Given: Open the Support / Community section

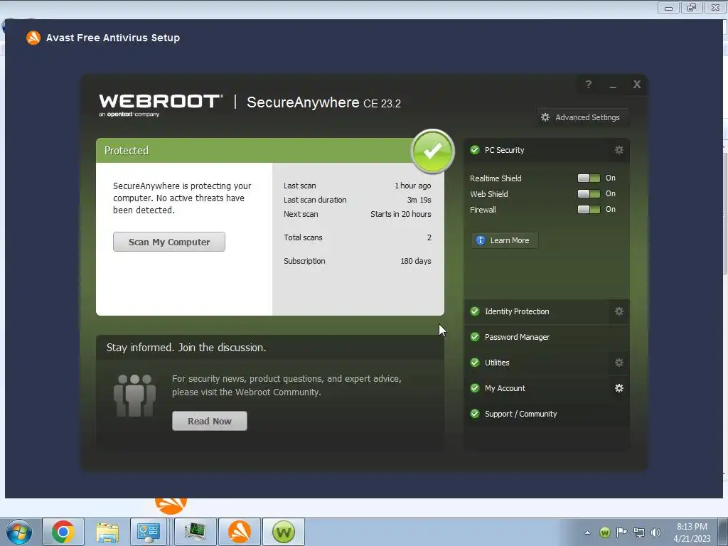Looking at the screenshot, I should tap(547, 414).
